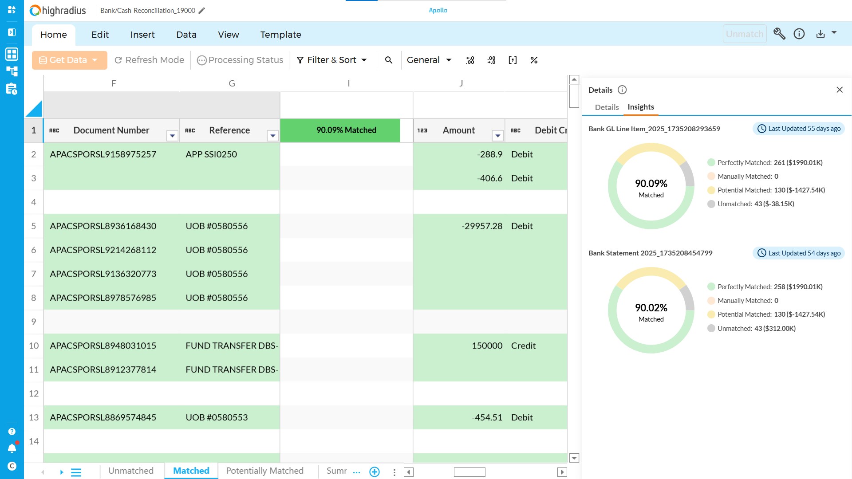Viewport: 852px width, 479px height.
Task: Click the notifications bell icon at bottom left
Action: tap(12, 448)
